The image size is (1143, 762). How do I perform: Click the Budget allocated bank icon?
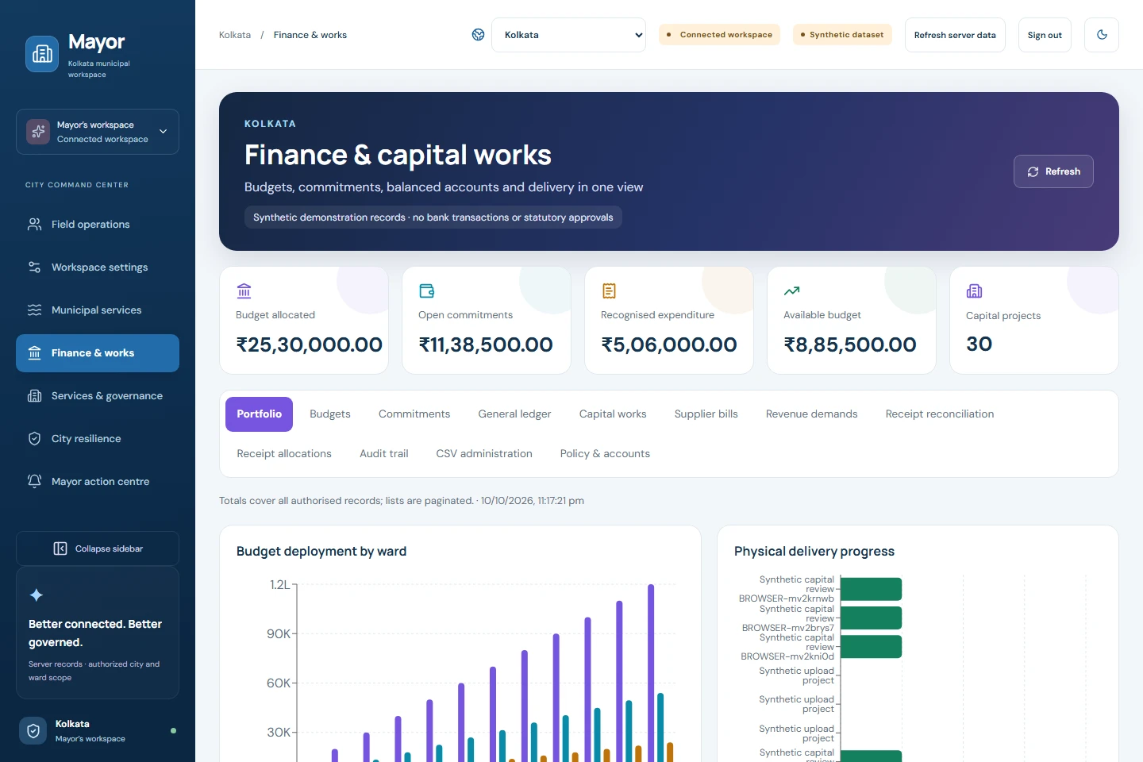(244, 291)
